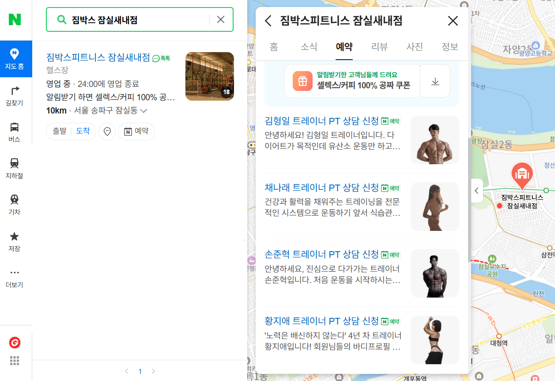The width and height of the screenshot is (555, 381).
Task: Go back with detail panel arrow
Action: tap(268, 21)
